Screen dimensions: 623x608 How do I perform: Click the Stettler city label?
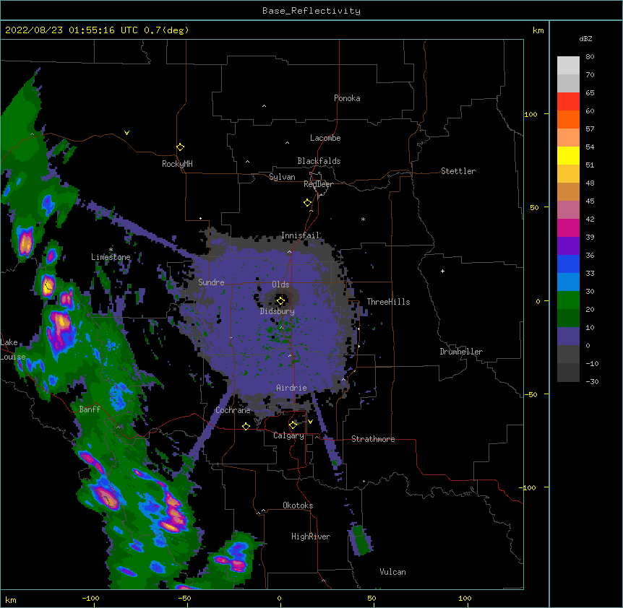click(458, 171)
